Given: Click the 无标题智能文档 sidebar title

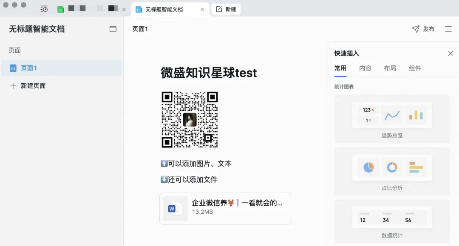Looking at the screenshot, I should [37, 29].
